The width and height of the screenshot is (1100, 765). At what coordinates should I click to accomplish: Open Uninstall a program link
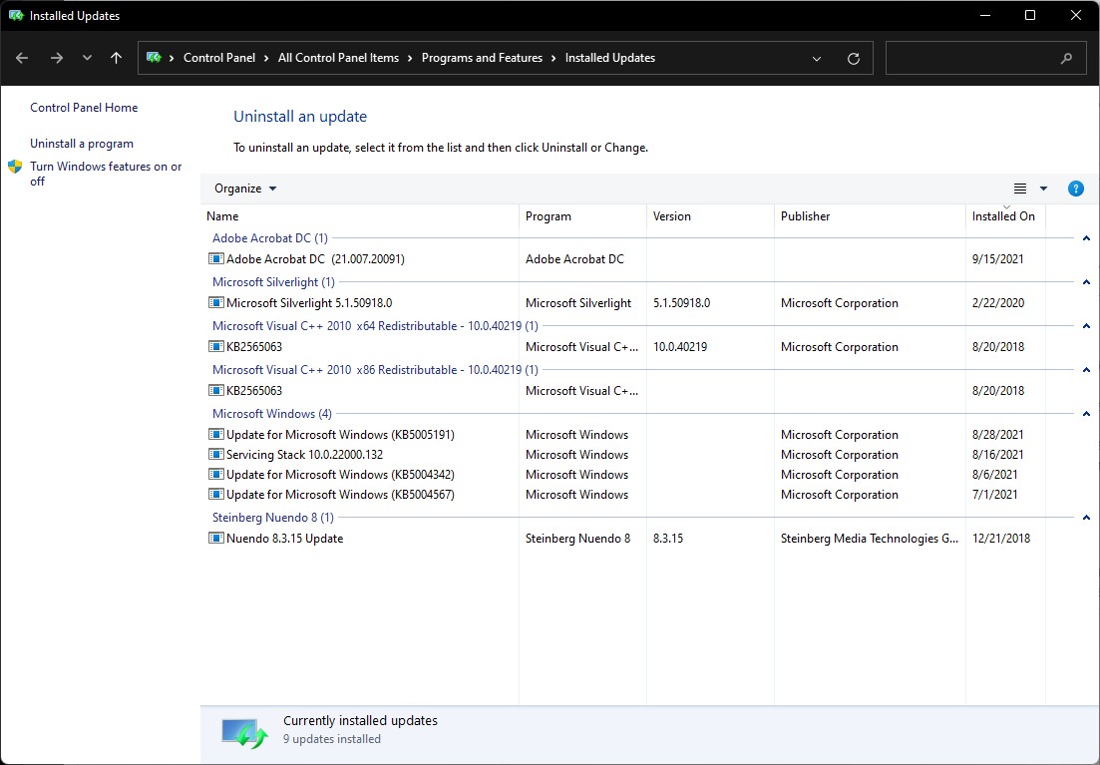pyautogui.click(x=82, y=144)
